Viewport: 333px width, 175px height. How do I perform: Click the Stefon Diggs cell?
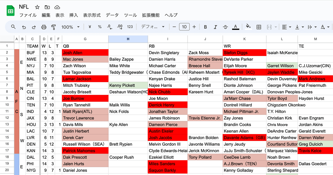point(244,52)
